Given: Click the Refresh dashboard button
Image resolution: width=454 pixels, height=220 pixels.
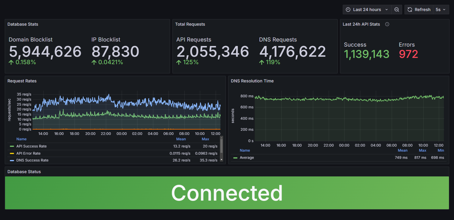Looking at the screenshot, I should [419, 10].
